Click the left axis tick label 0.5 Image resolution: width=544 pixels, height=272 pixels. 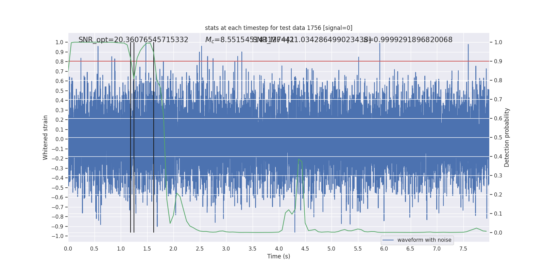[x=60, y=91]
